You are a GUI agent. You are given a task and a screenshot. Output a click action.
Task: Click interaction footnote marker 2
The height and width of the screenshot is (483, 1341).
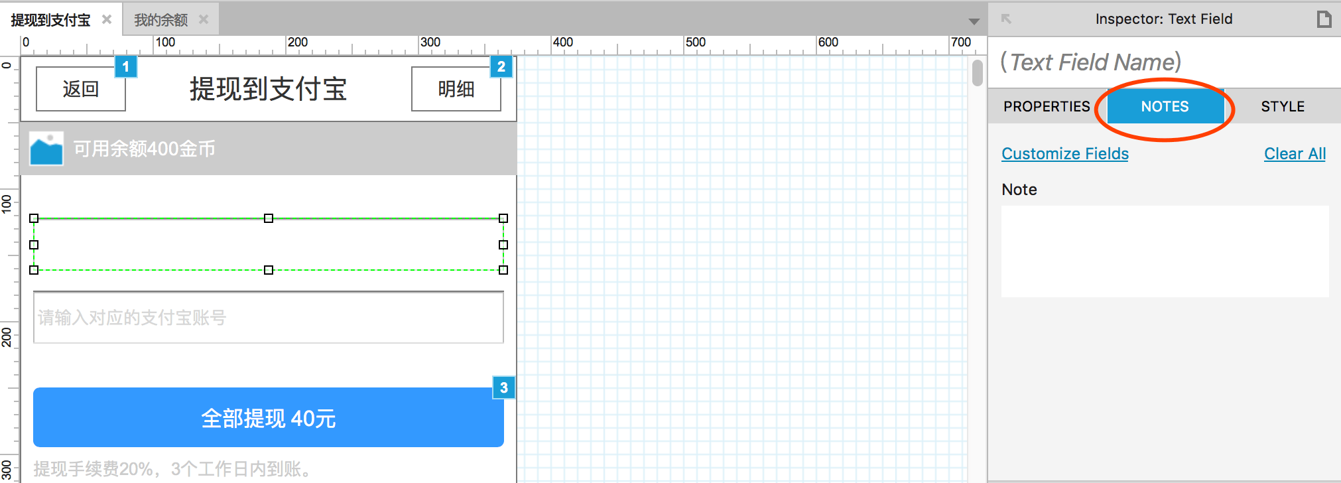click(x=501, y=66)
